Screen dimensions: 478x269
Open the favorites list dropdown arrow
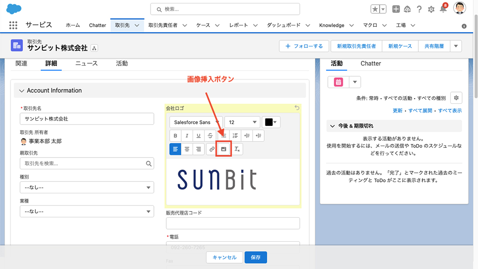[x=383, y=9]
